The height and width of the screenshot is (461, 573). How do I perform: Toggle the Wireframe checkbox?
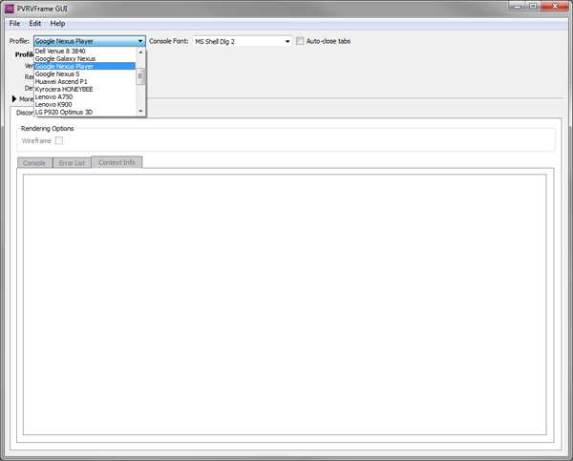tap(59, 140)
